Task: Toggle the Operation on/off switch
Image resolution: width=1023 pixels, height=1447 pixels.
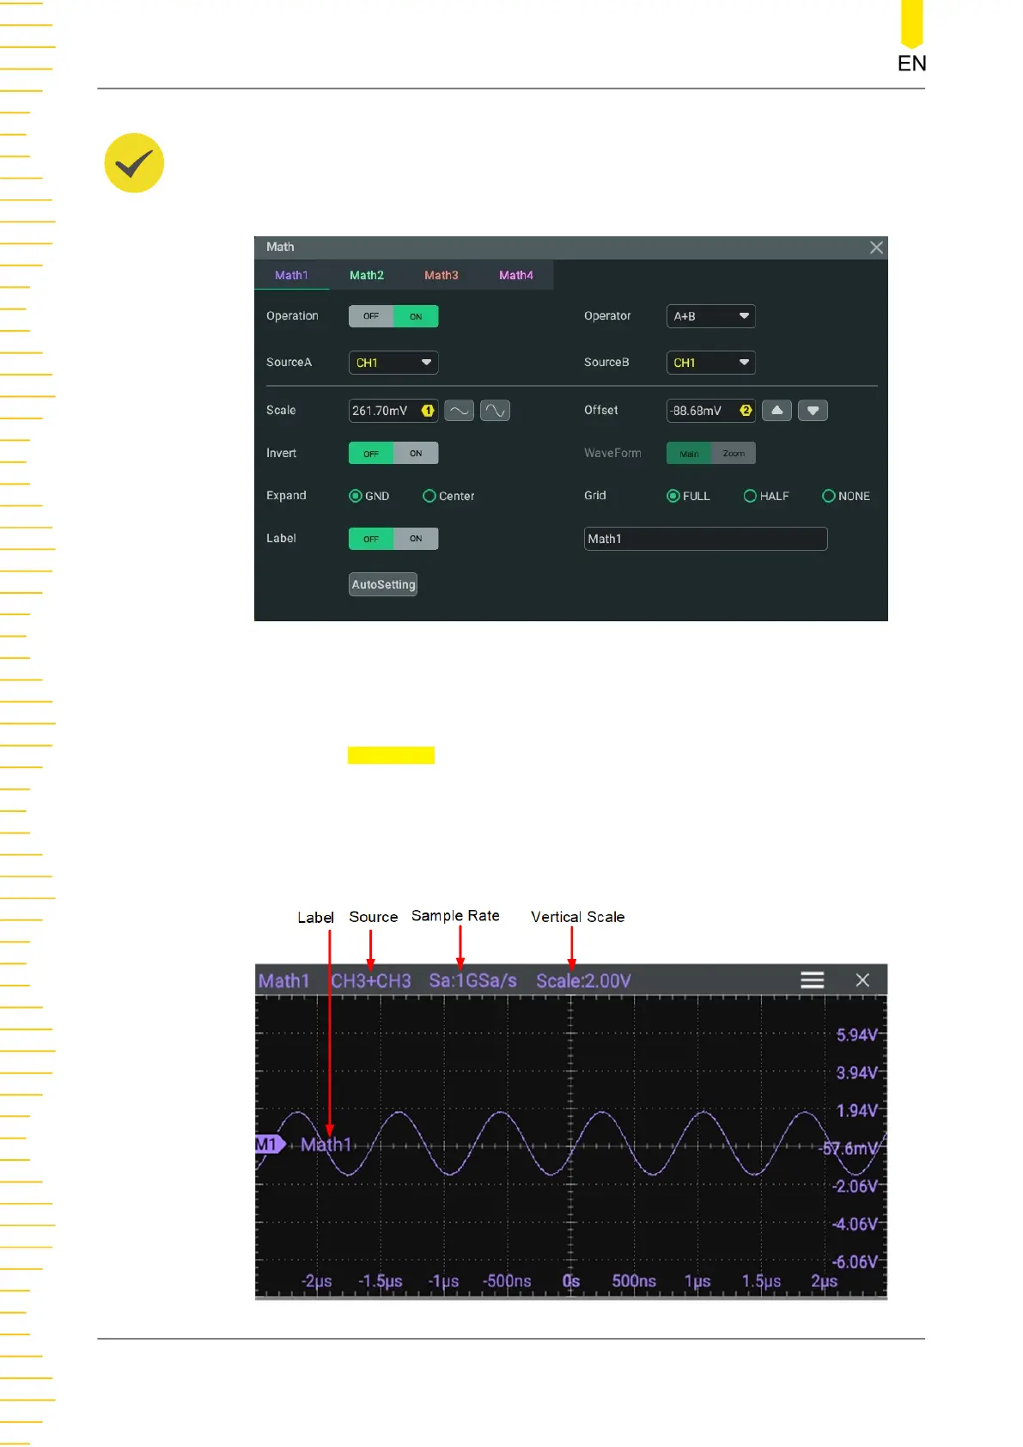Action: click(x=393, y=316)
